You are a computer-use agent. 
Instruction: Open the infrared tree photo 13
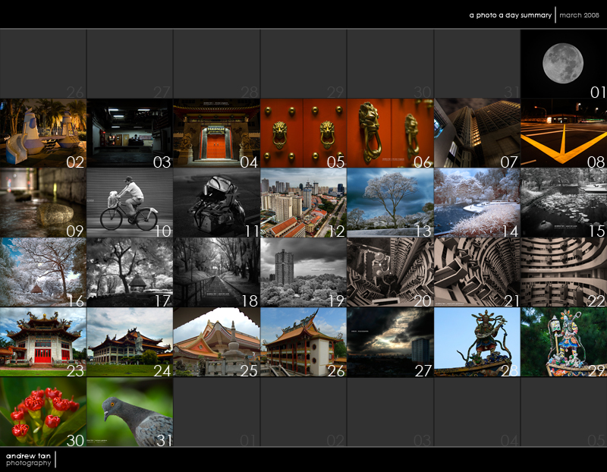(x=390, y=203)
